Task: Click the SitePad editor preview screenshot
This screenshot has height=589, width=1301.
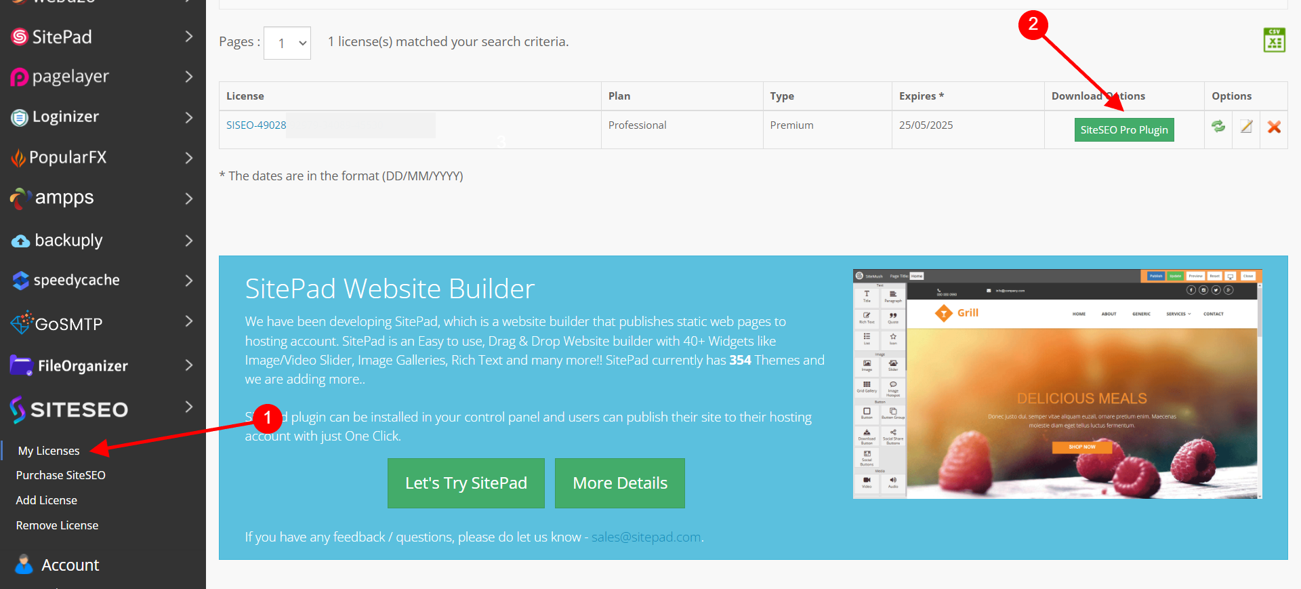Action: pos(1058,384)
